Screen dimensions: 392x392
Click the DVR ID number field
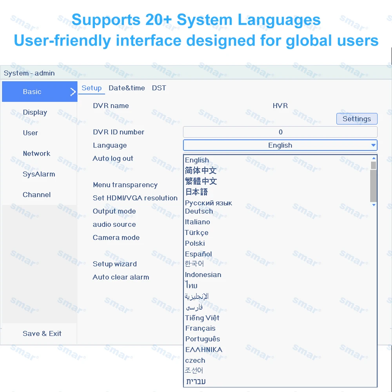(280, 132)
